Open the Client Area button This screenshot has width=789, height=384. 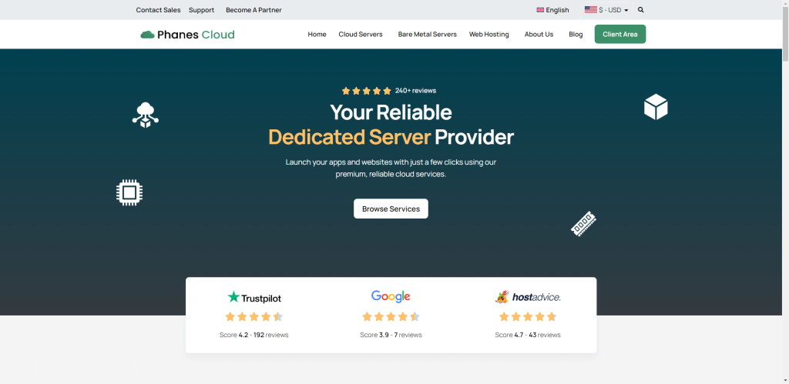point(620,34)
